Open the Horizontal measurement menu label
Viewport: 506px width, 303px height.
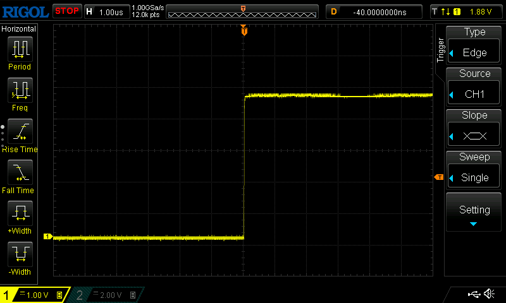(19, 29)
